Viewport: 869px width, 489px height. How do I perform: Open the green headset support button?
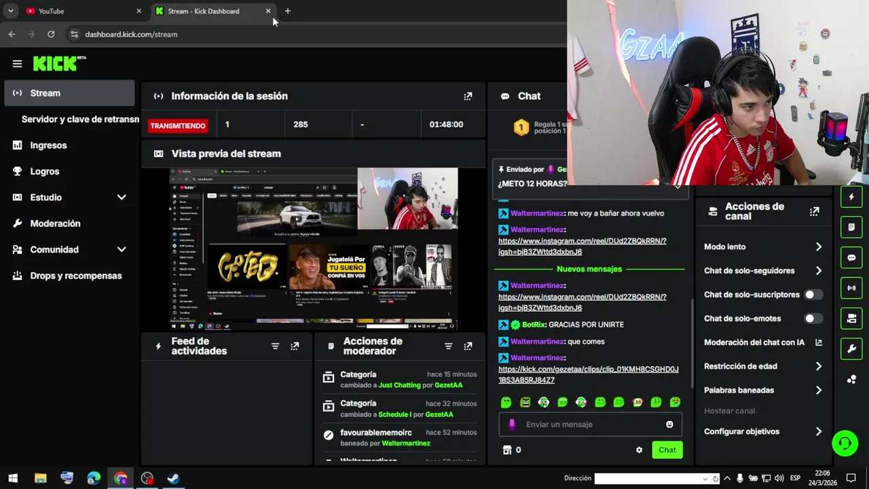pos(845,443)
